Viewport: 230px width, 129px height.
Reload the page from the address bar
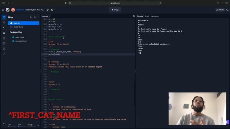(x=160, y=3)
